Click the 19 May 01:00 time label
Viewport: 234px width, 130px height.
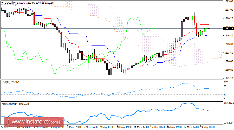point(208,127)
